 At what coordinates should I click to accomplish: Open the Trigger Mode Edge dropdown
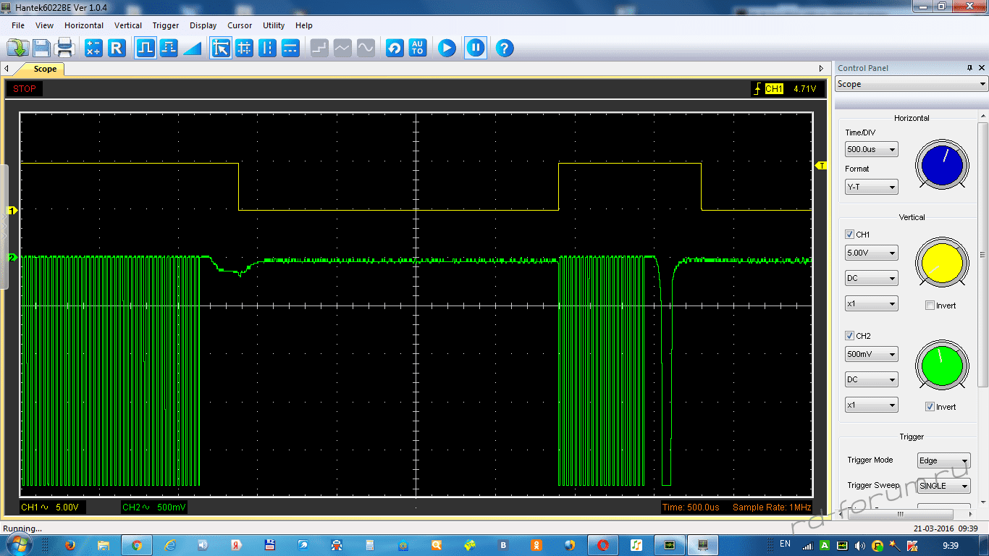point(943,461)
